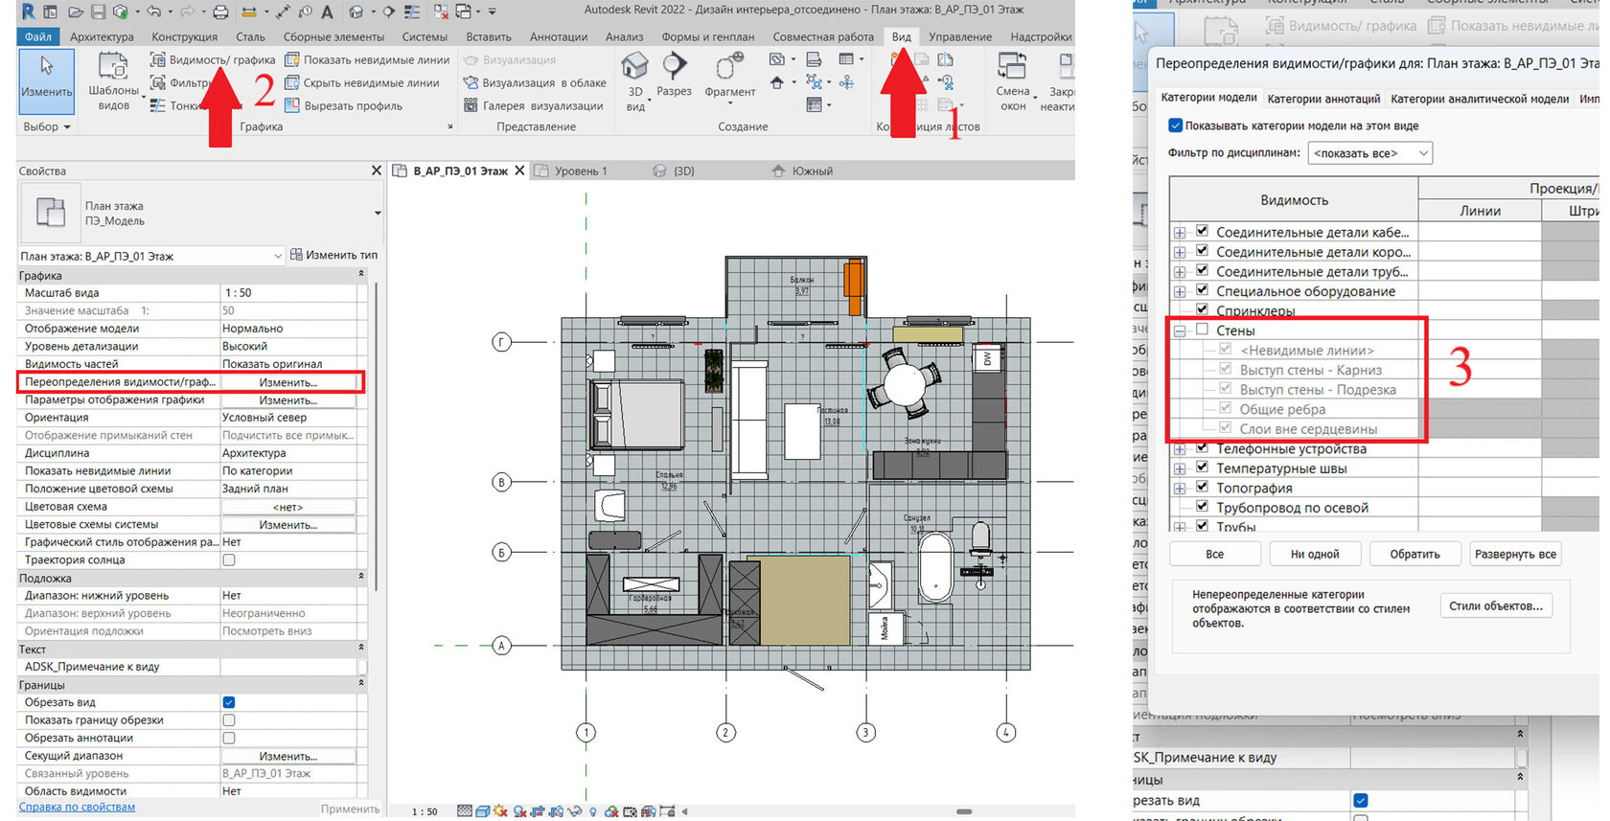The width and height of the screenshot is (1610, 821).
Task: Click the Развернуть все button
Action: pyautogui.click(x=1515, y=554)
